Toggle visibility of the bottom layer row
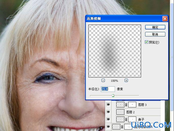174x131 pixels. [108, 126]
